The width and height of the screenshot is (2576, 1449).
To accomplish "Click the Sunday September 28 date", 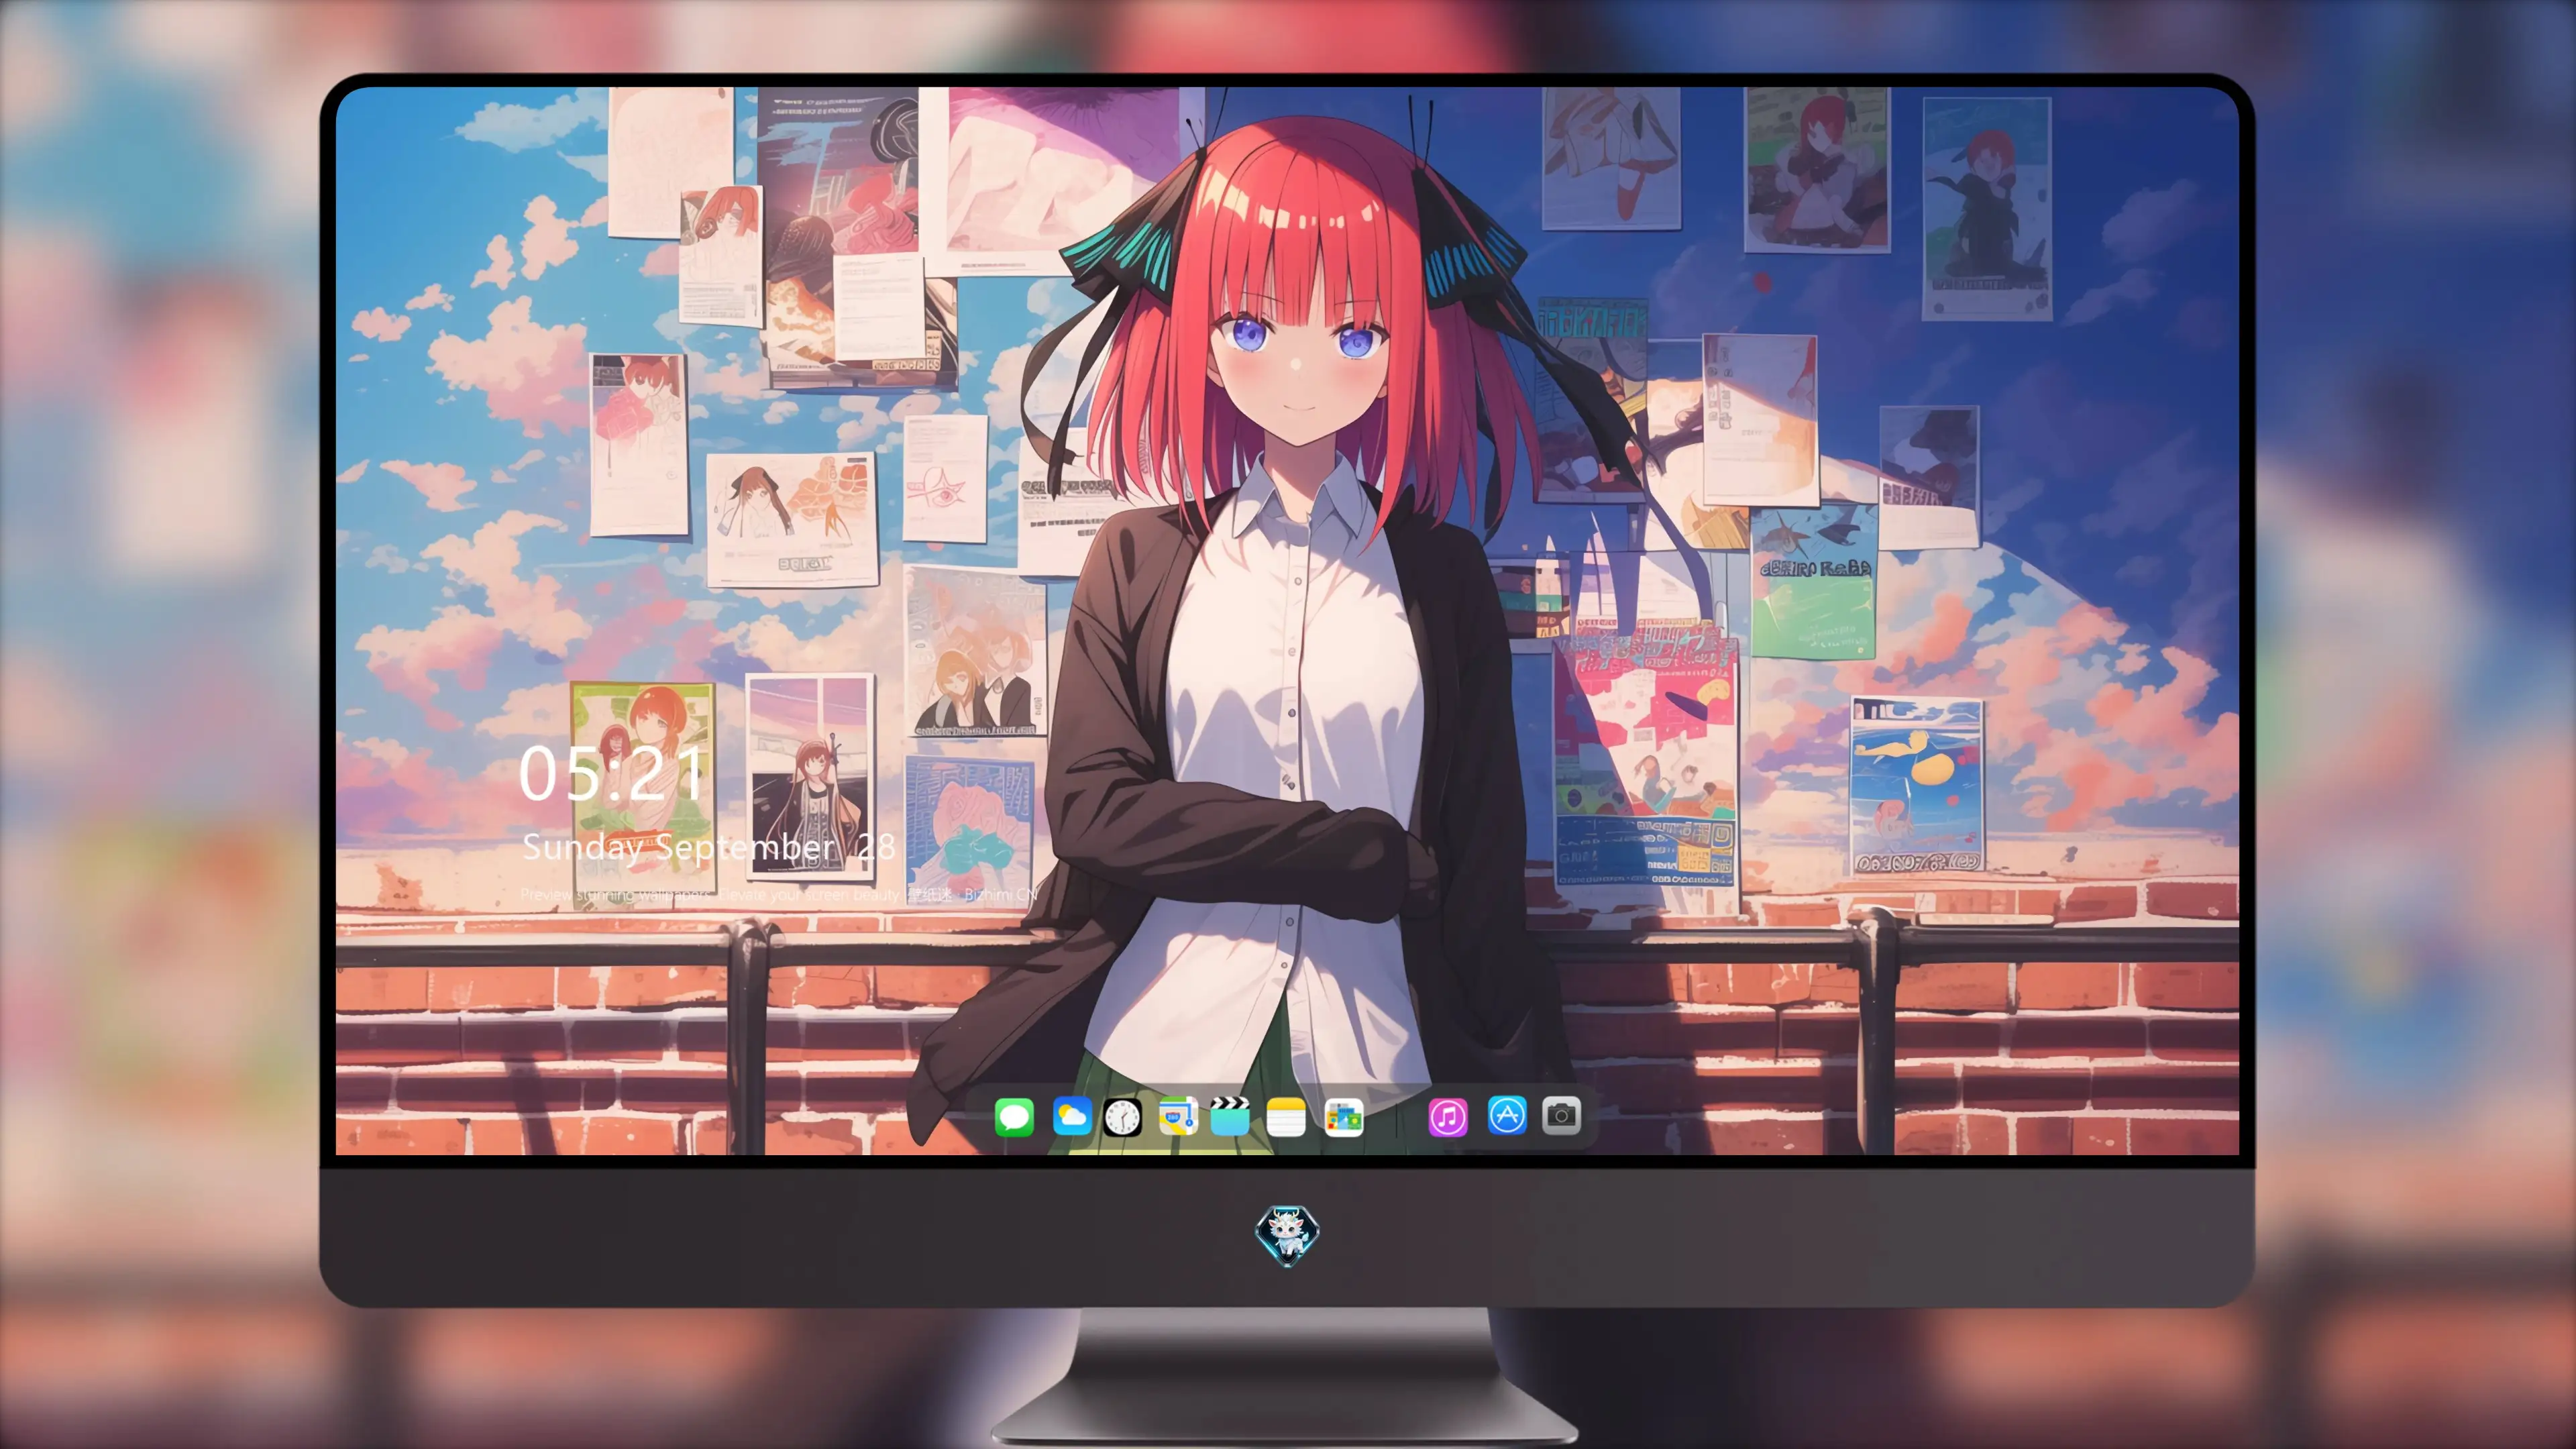I will point(708,847).
